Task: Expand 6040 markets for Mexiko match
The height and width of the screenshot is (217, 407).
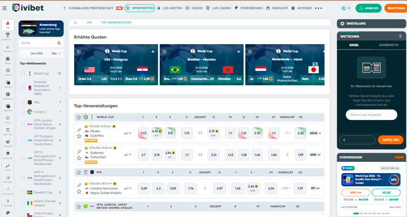Action: [x=315, y=133]
